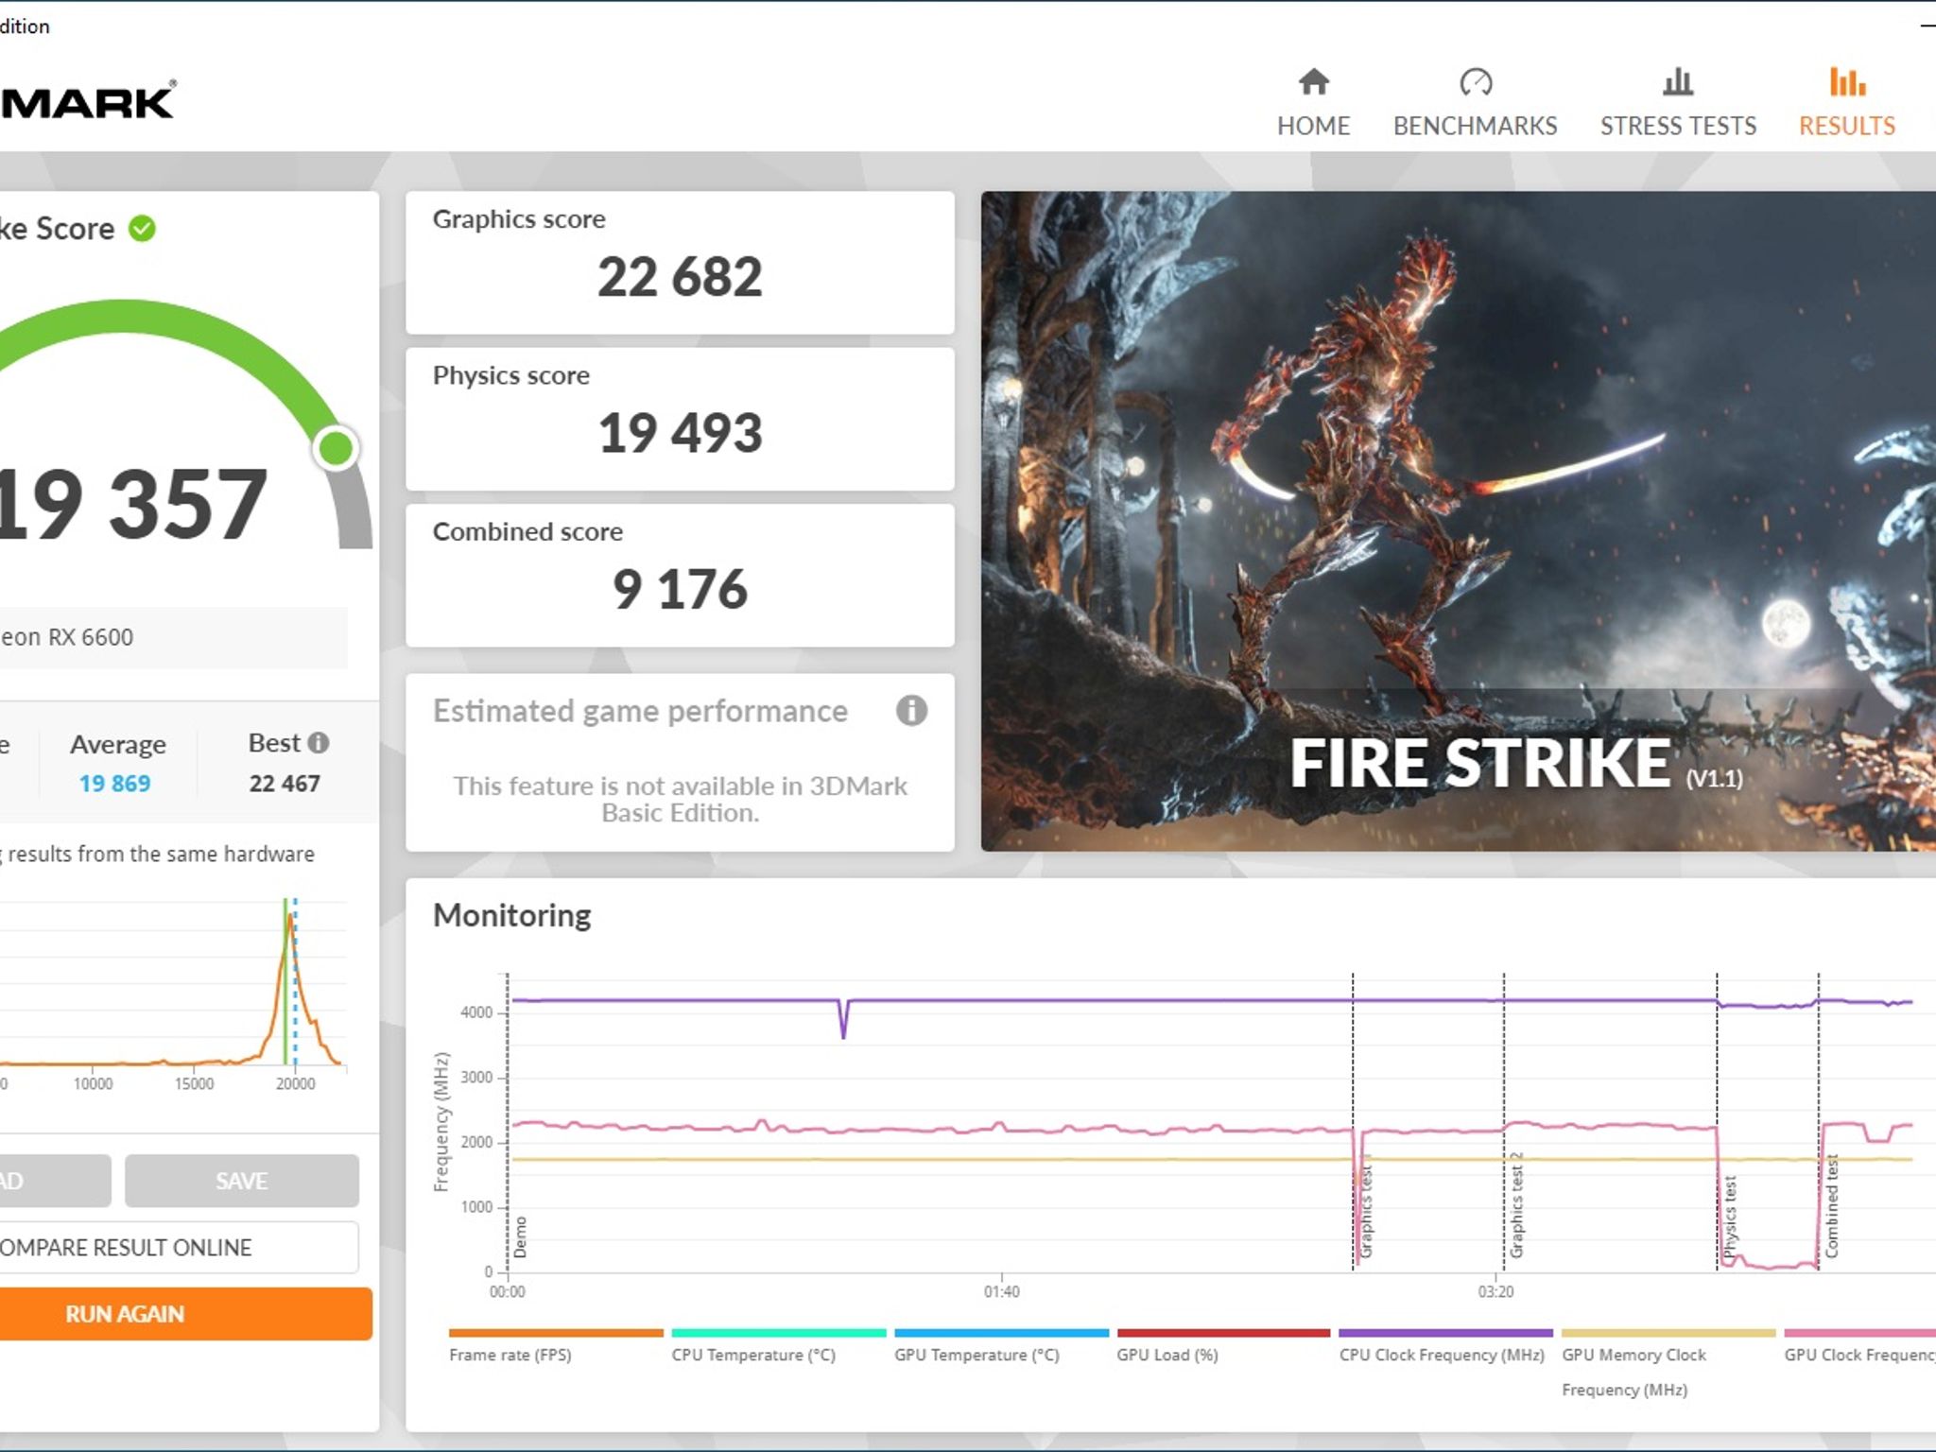
Task: Open the HOME tab label
Action: pos(1313,126)
